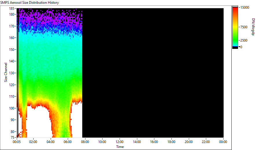The width and height of the screenshot is (256, 150).
Task: Click the SMPS Aerosol Size Distribution History title
Action: (x=30, y=3)
